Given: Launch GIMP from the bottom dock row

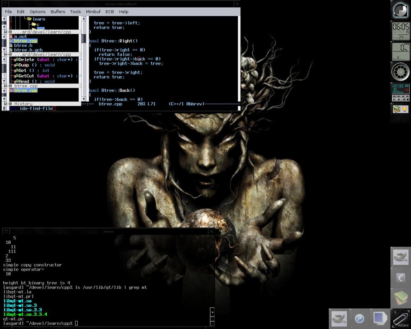Looking at the screenshot, I should tap(339, 318).
